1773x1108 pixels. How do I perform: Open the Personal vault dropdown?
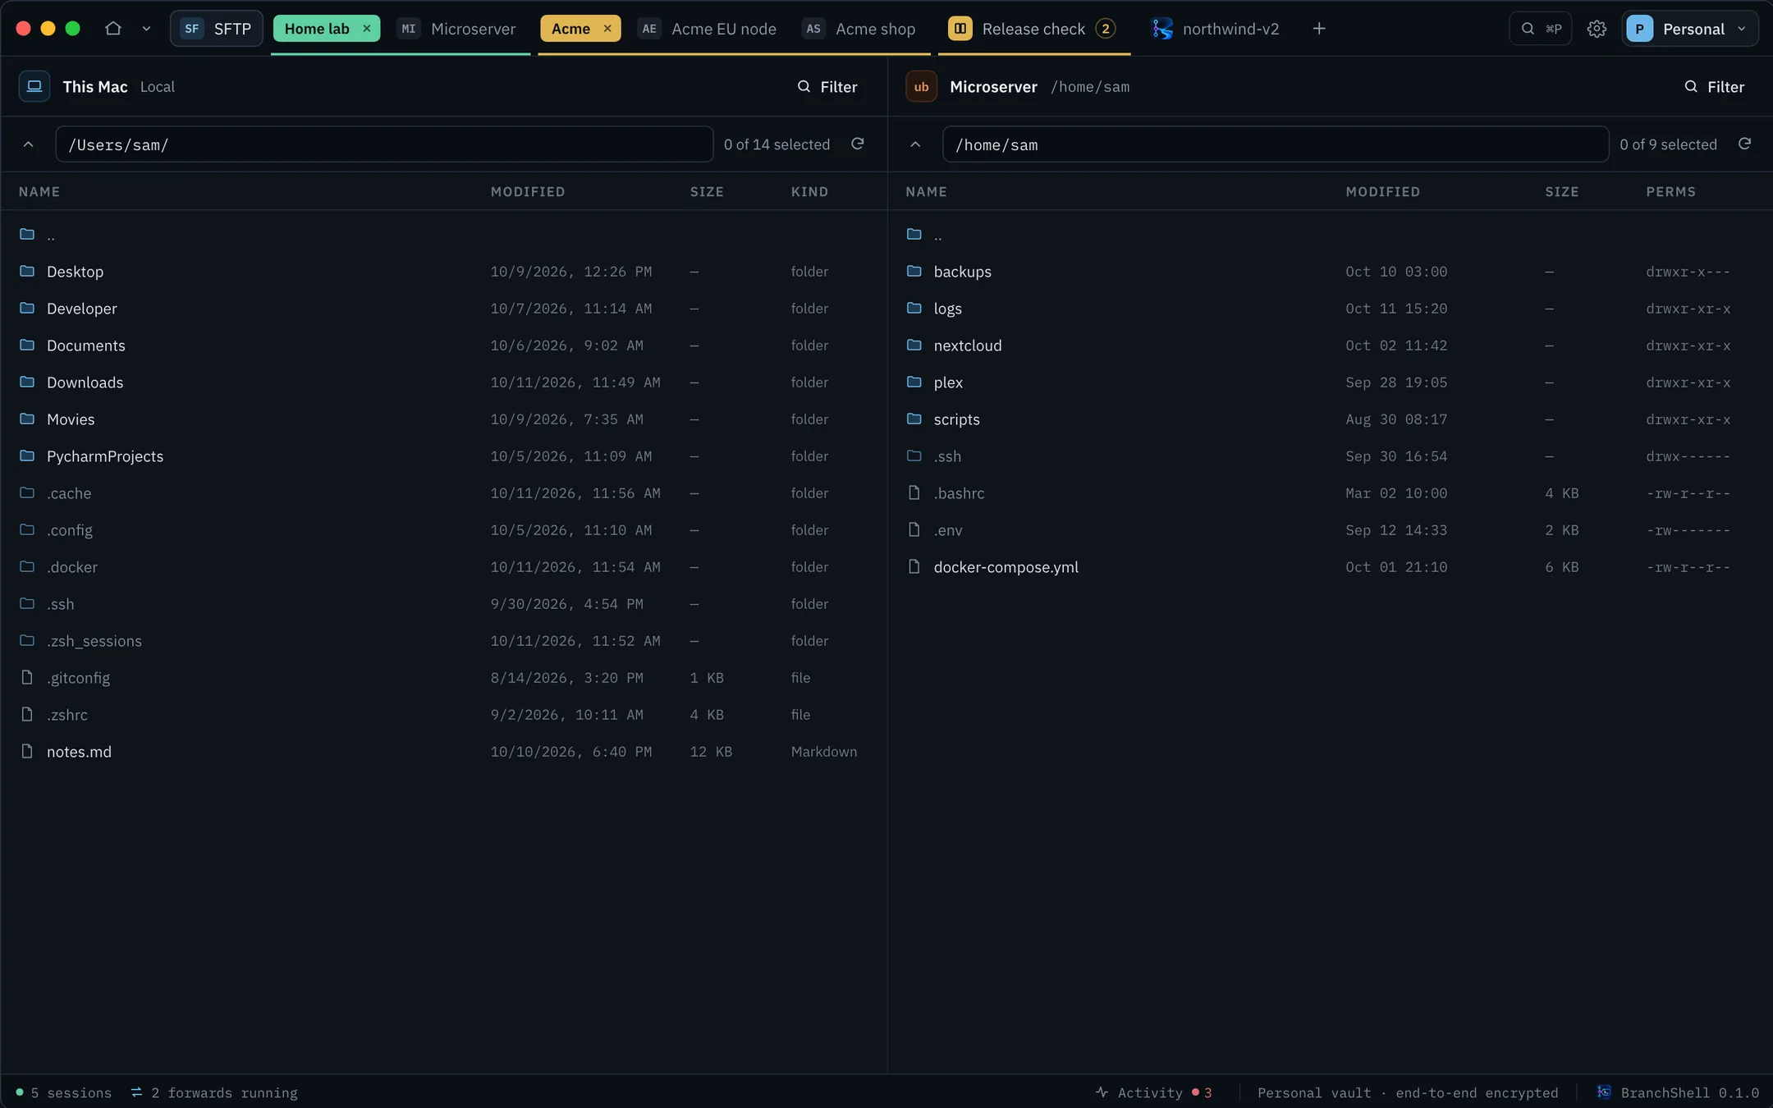[x=1690, y=29]
